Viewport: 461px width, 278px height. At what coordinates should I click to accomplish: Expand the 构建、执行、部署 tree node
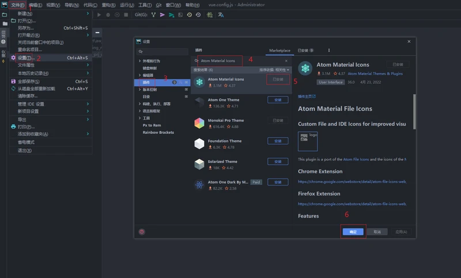point(139,104)
